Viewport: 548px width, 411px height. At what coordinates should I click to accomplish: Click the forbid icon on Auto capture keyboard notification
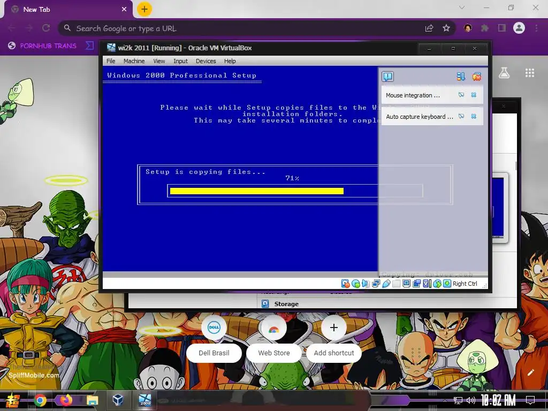pyautogui.click(x=461, y=116)
